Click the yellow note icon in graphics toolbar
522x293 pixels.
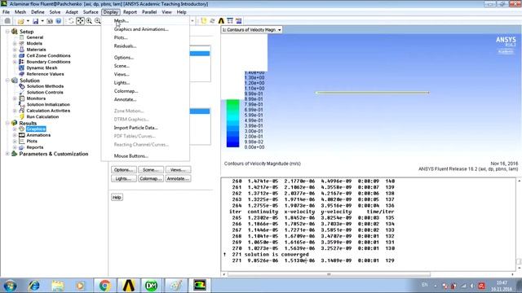[x=203, y=21]
